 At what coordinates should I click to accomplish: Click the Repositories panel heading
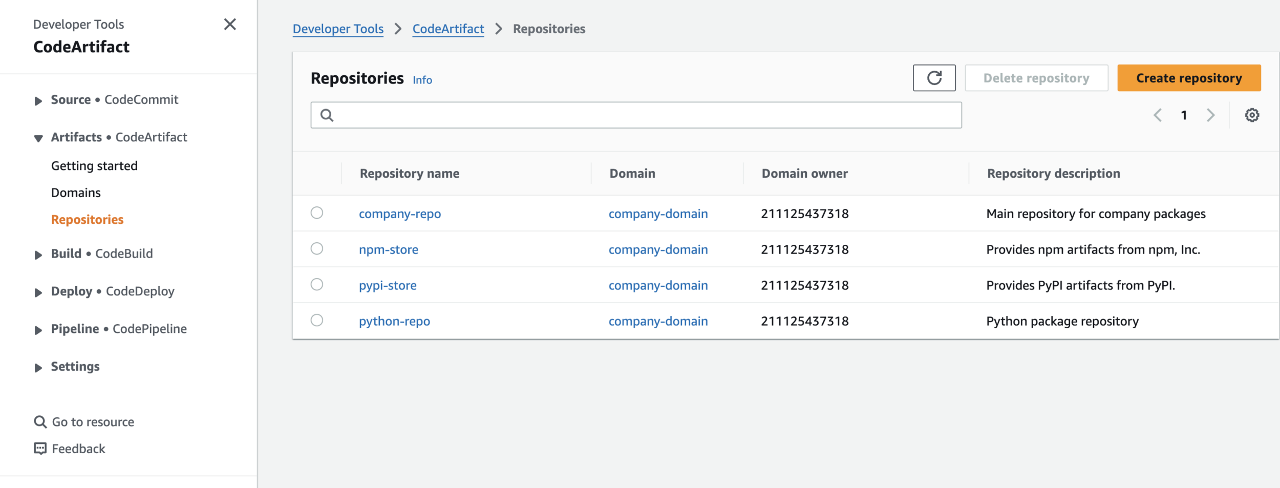(x=357, y=78)
